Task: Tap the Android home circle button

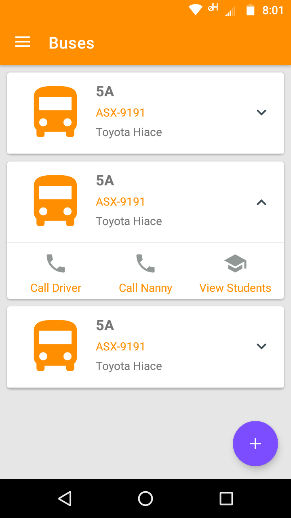Action: (145, 499)
